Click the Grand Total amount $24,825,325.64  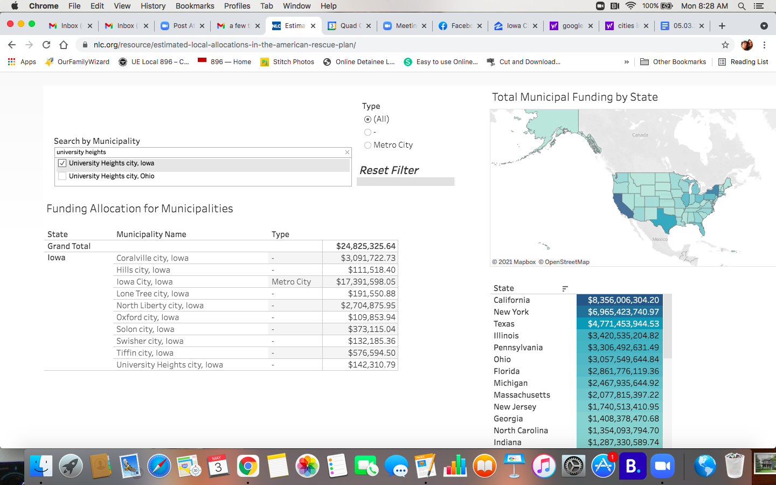coord(366,246)
